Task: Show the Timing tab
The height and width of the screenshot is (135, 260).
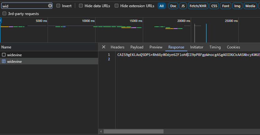Action: [x=215, y=47]
